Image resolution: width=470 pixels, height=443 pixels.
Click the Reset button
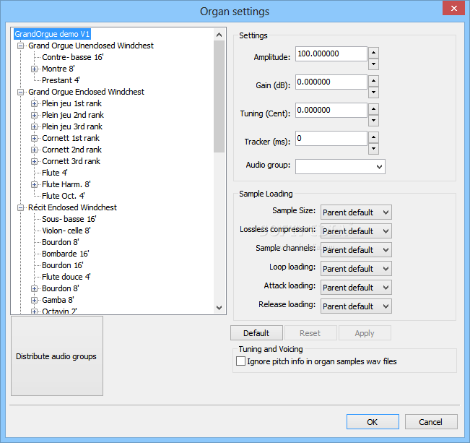coord(310,333)
